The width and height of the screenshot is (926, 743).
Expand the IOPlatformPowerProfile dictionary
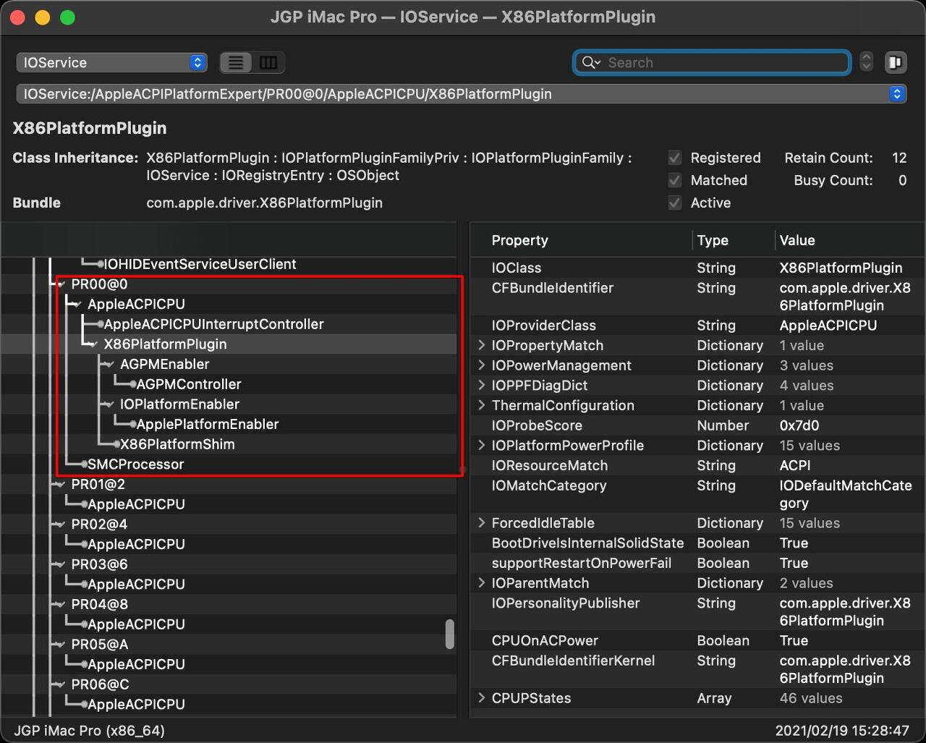pos(482,446)
